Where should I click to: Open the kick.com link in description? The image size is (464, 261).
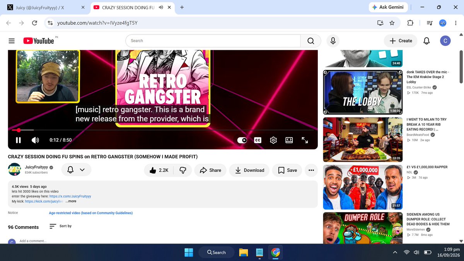click(44, 201)
